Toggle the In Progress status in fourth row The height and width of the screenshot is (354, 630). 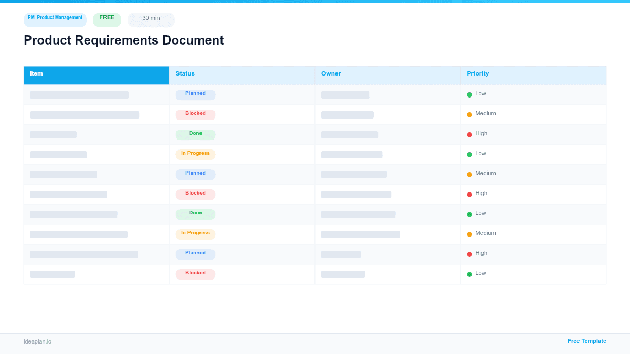[195, 154]
